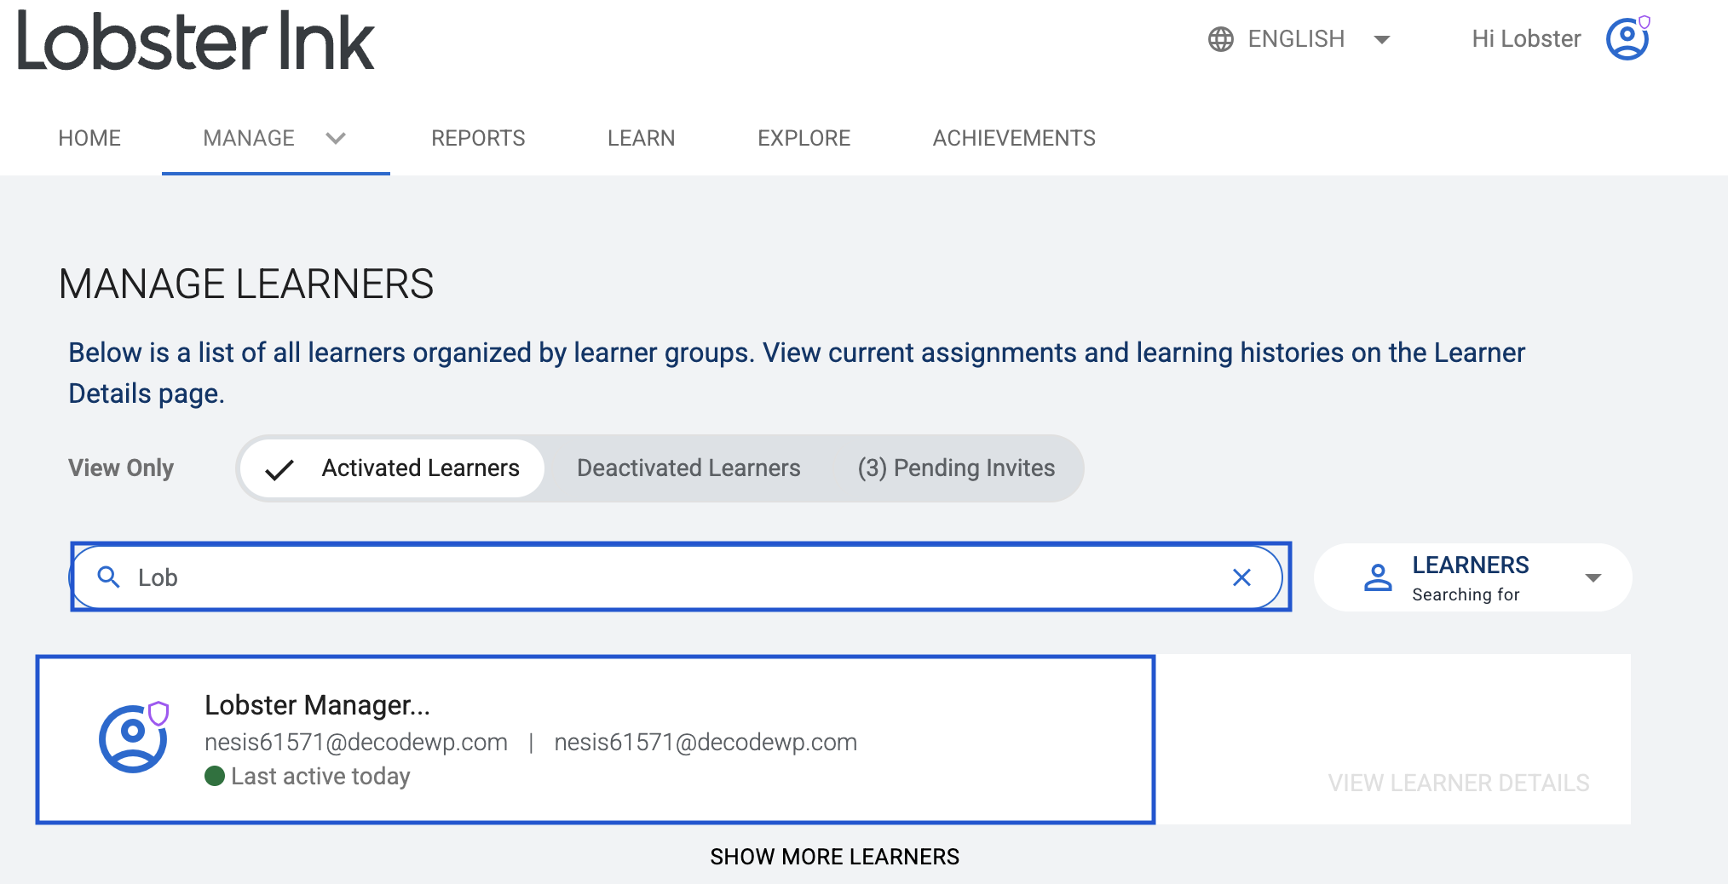Click the Lobster Ink logo
The width and height of the screenshot is (1728, 884).
coord(196,41)
